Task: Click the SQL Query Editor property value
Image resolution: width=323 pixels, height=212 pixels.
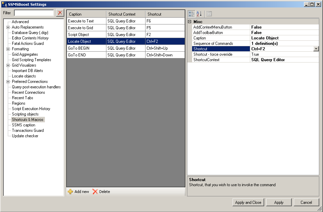Action: pos(285,60)
